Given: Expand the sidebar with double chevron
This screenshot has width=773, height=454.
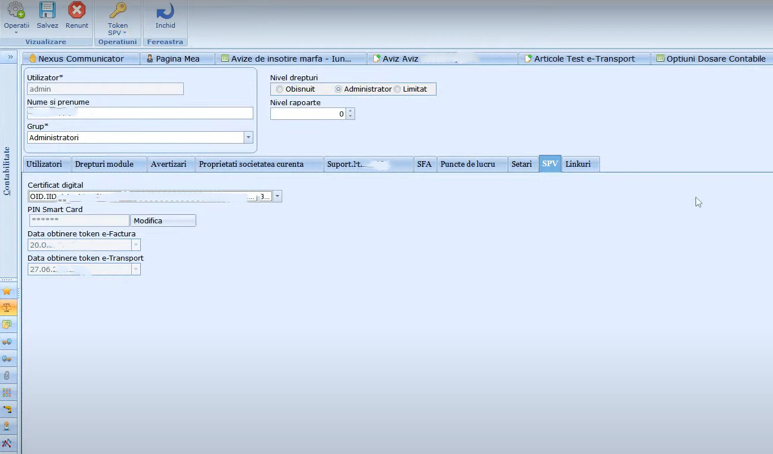Looking at the screenshot, I should click(10, 57).
